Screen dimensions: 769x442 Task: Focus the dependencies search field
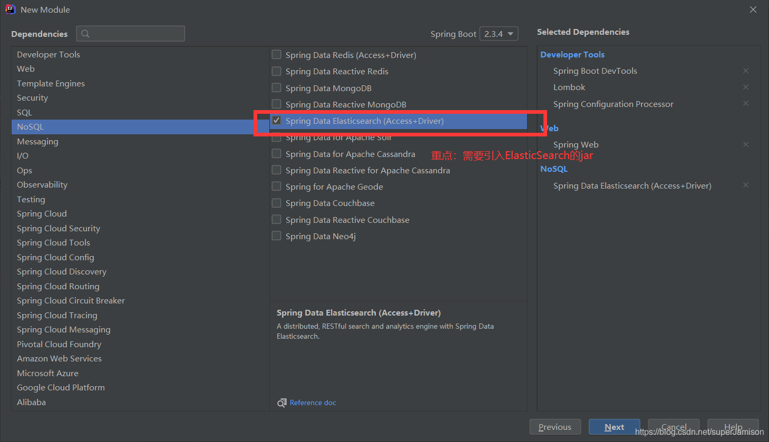click(x=131, y=34)
